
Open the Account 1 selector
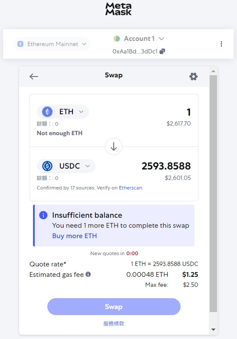[139, 39]
